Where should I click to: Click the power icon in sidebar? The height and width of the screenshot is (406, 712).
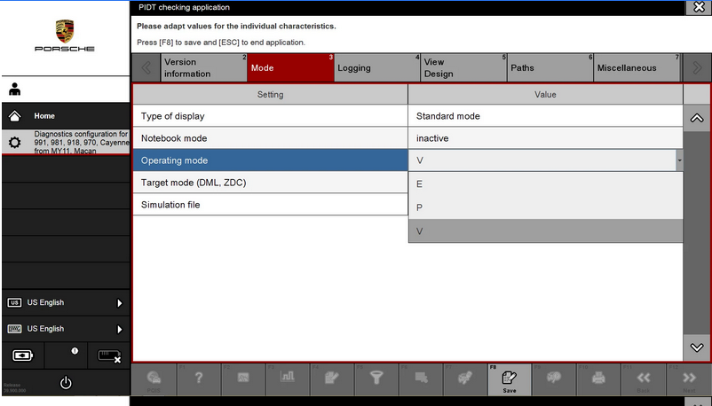click(x=65, y=383)
